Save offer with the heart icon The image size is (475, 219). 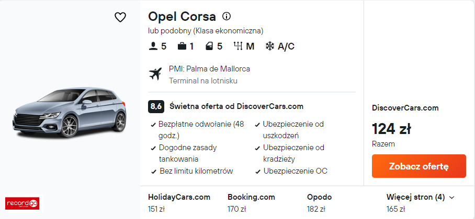tap(120, 17)
